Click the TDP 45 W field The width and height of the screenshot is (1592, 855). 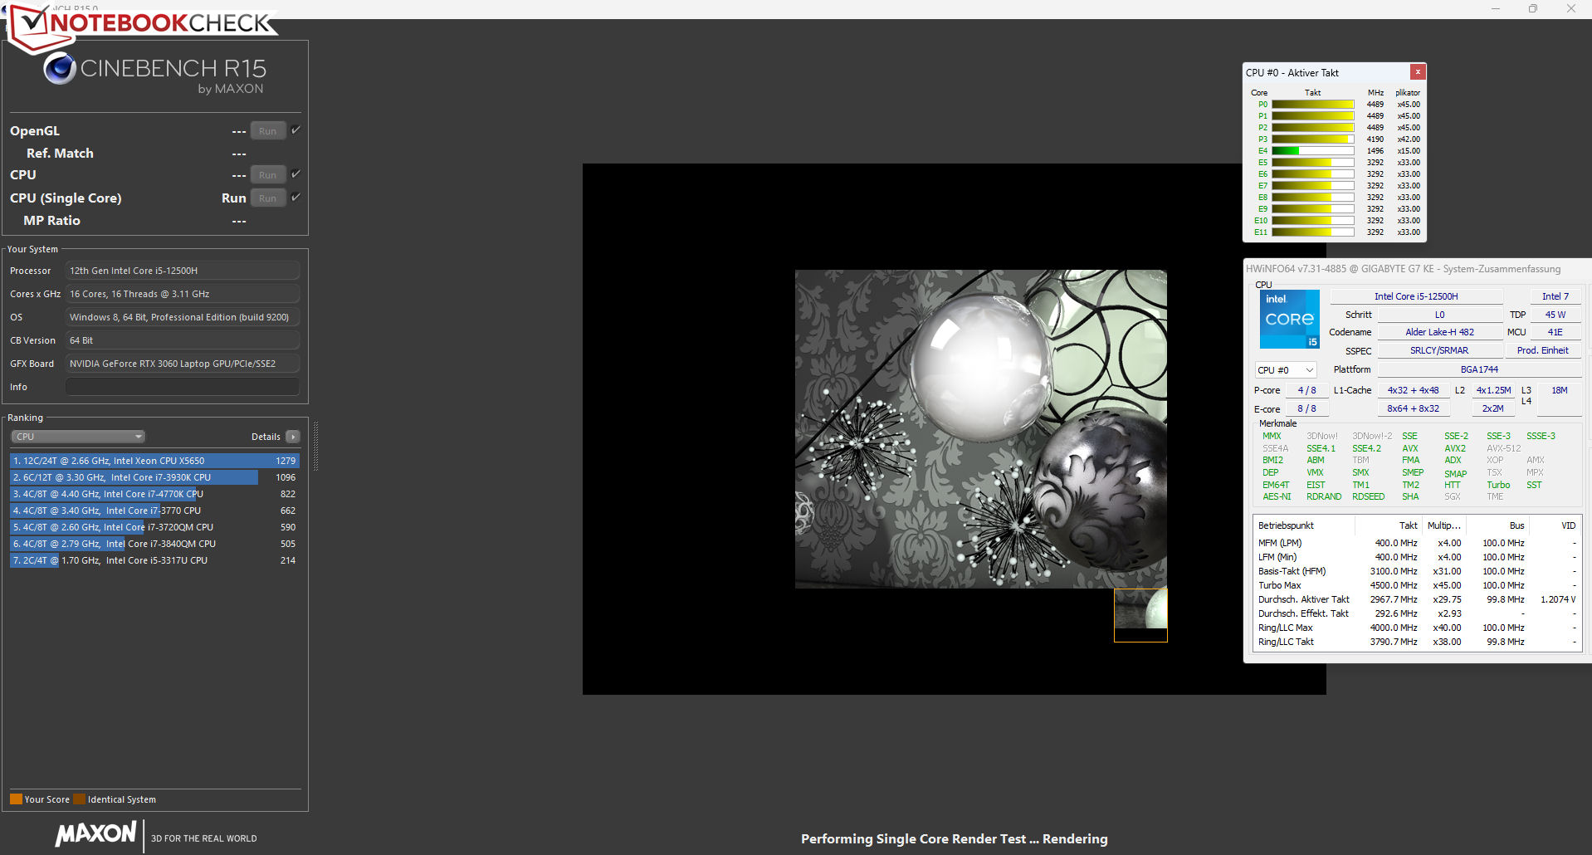1555,315
